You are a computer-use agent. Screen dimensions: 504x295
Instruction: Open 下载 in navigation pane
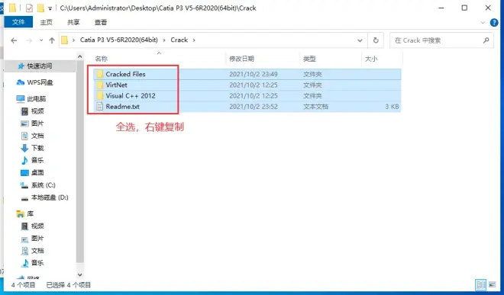pos(37,148)
